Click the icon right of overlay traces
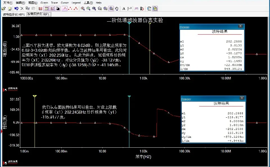The height and width of the screenshot is (167, 270). pyautogui.click(x=142, y=8)
